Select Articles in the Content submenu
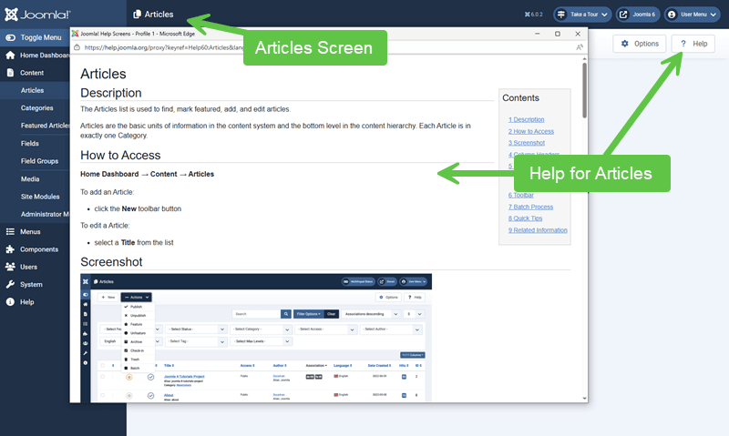 (32, 90)
